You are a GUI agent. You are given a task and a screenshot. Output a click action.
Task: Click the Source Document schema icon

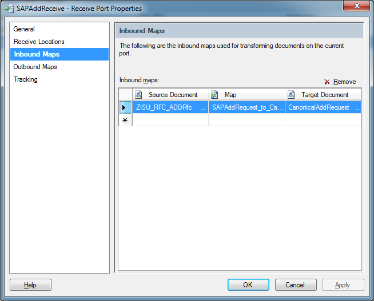138,95
